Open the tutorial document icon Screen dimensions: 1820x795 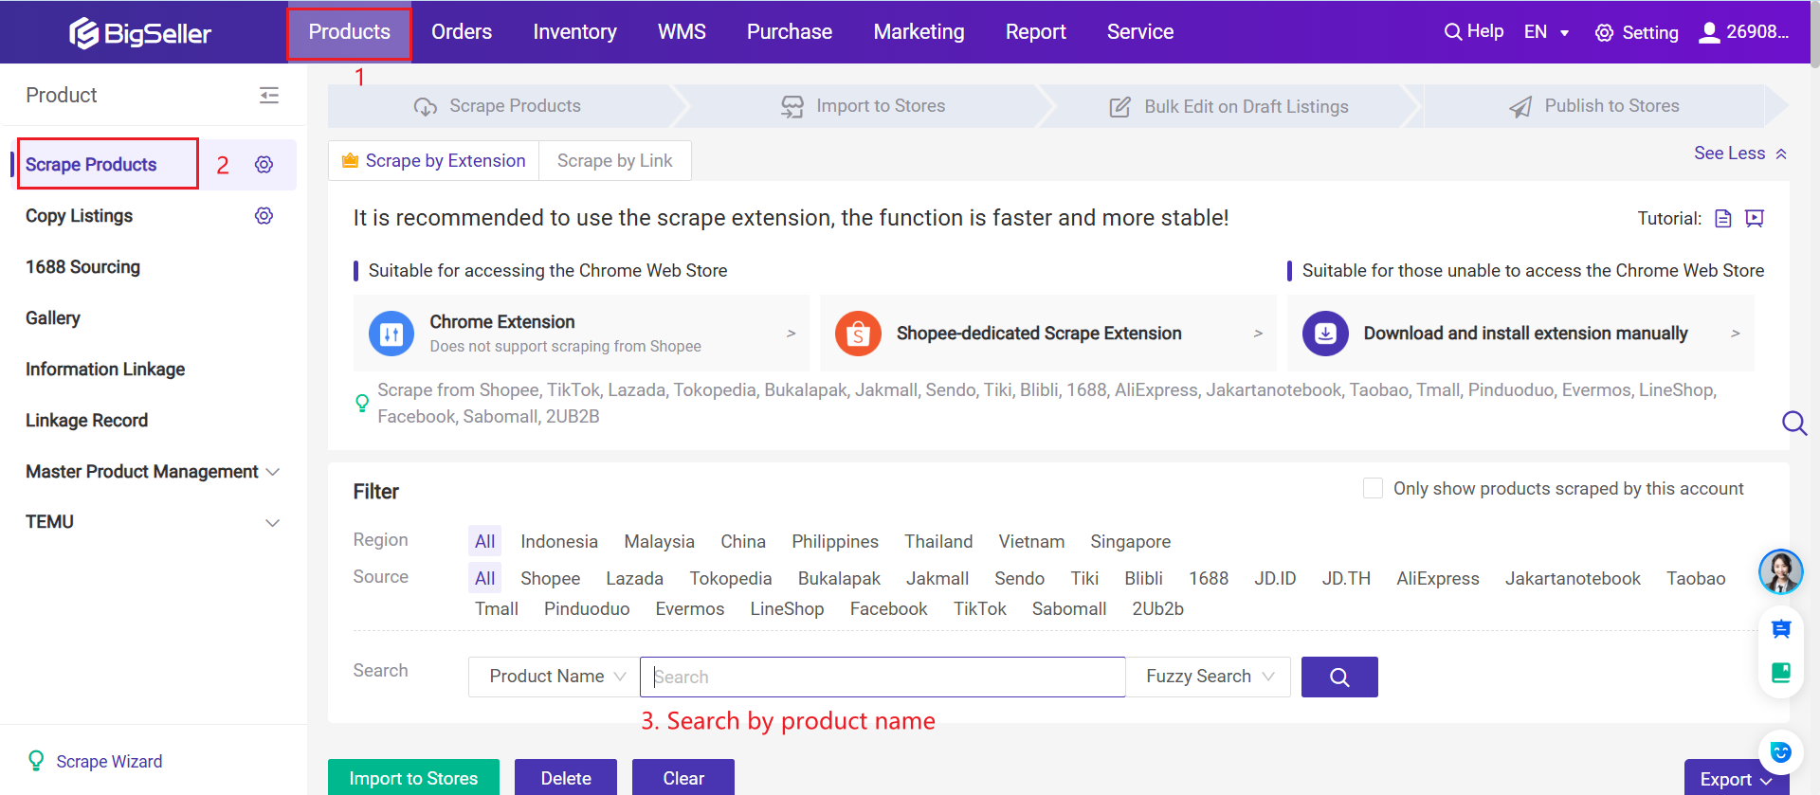pos(1723,219)
